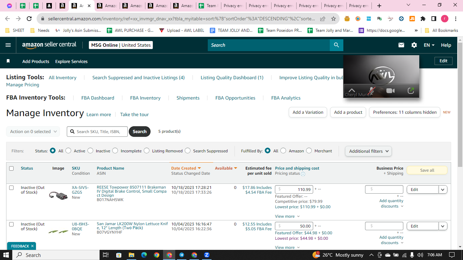Open the Edit dropdown arrow for San Jamar row
This screenshot has height=260, width=463.
(443, 226)
